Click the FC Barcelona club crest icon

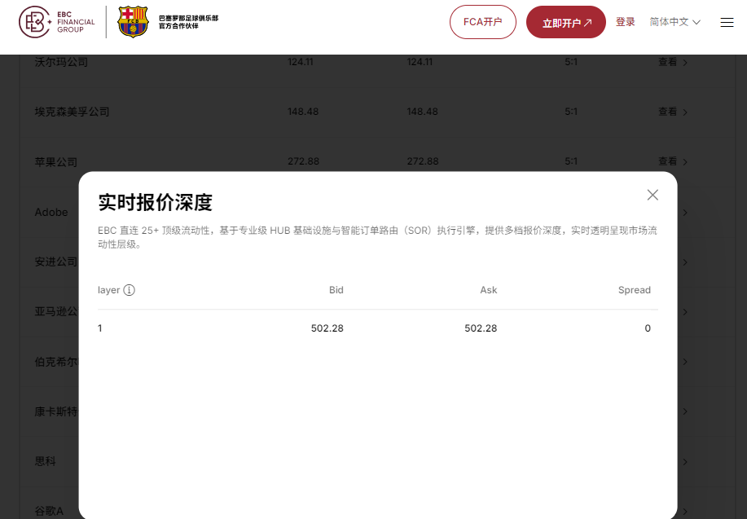(134, 22)
